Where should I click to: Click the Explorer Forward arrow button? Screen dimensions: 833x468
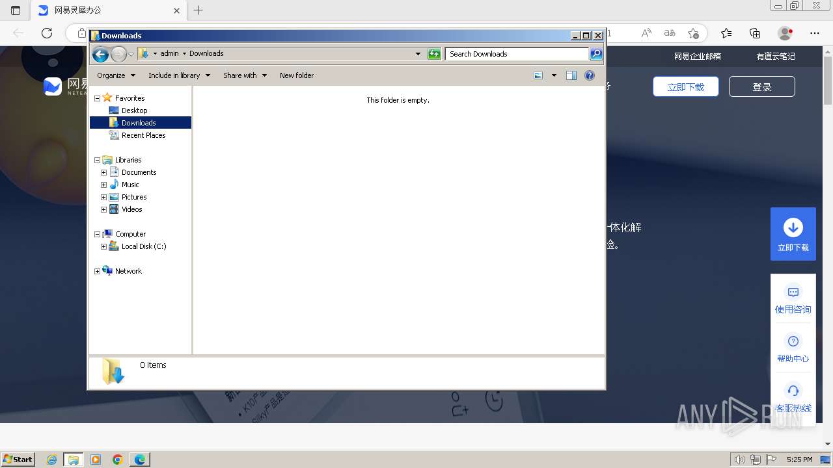pyautogui.click(x=118, y=54)
